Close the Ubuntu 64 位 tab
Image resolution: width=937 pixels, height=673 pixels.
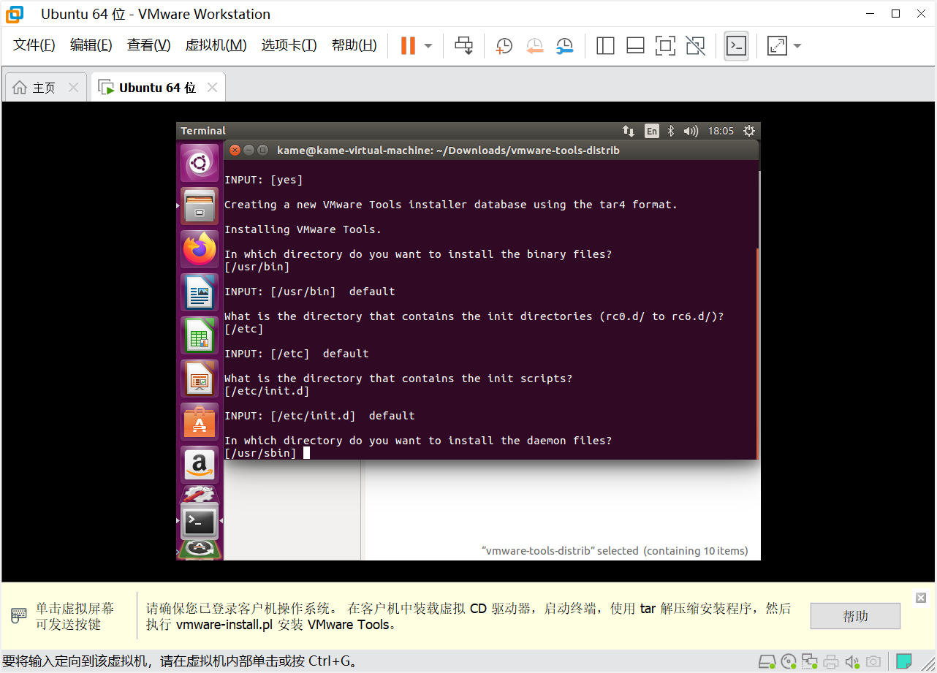[x=212, y=88]
